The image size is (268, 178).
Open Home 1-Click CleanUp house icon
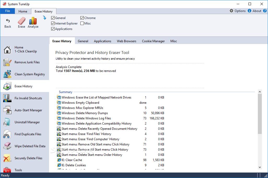coord(7,50)
